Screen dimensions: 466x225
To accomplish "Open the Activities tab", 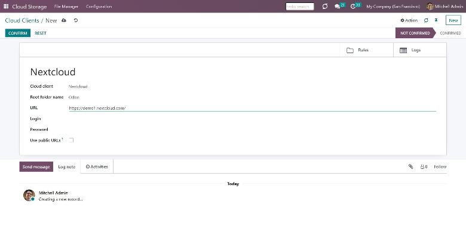I will coord(97,167).
